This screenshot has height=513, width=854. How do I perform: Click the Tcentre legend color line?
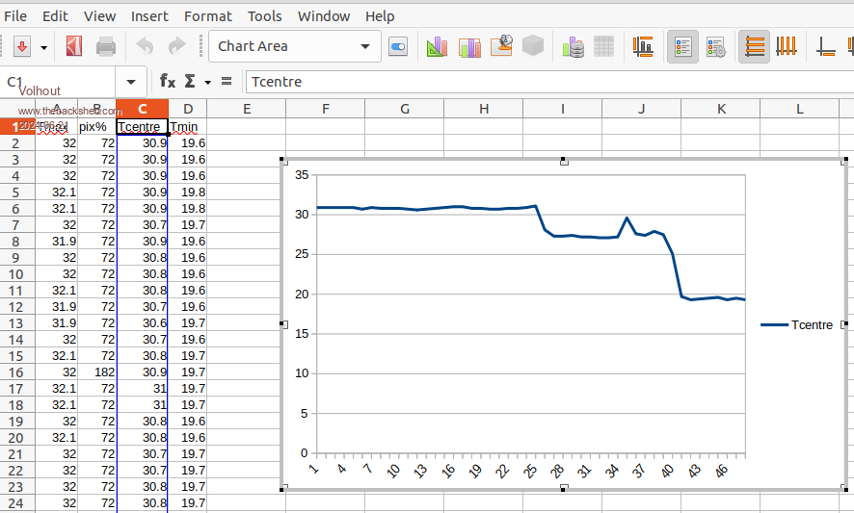point(773,325)
